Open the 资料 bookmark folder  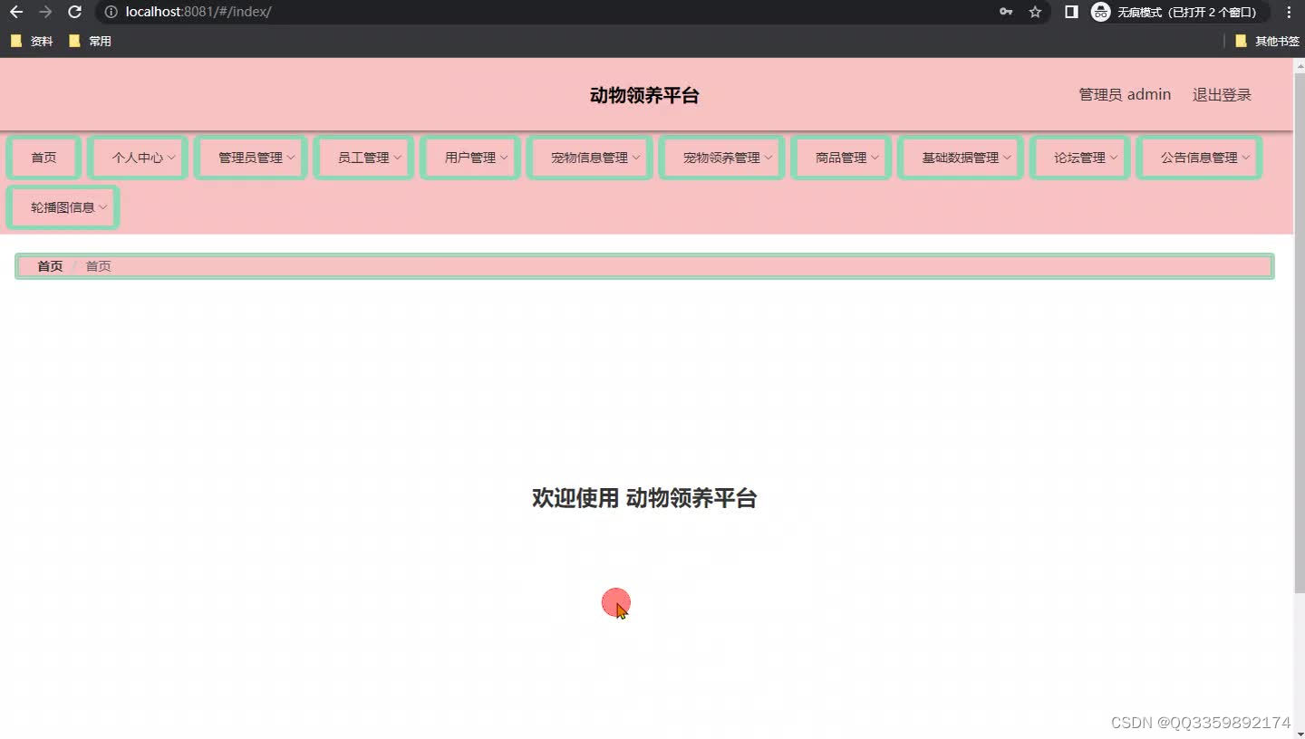point(32,41)
